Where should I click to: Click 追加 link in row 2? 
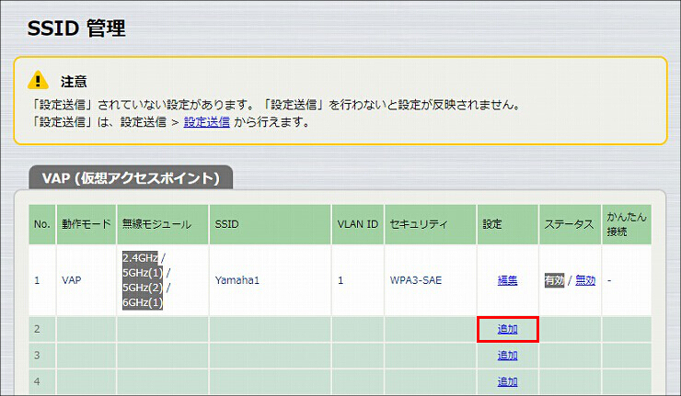pos(507,329)
